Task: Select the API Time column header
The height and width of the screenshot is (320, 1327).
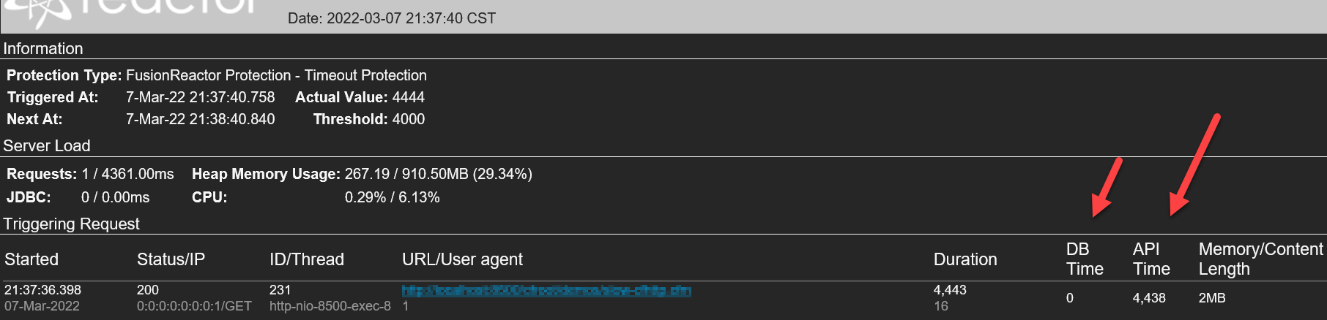Action: [1151, 259]
